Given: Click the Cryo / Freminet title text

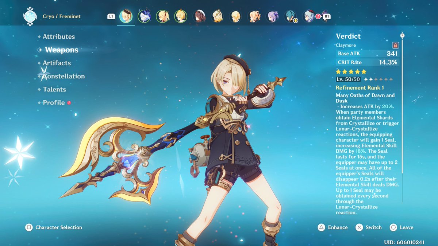Looking at the screenshot, I should click(x=62, y=16).
